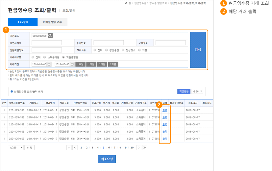Screen dimensions: 272x171
Task: Open the end date calendar picker
Action: coord(72,64)
